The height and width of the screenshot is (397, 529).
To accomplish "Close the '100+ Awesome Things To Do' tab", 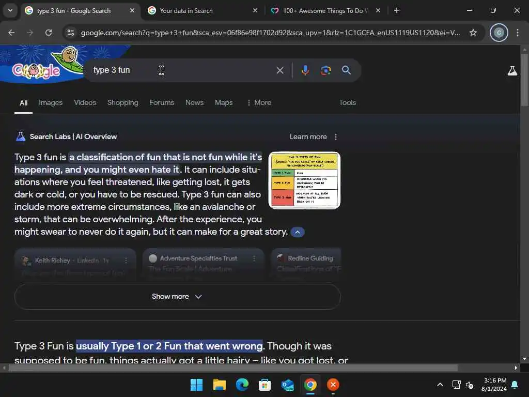I will (x=378, y=10).
